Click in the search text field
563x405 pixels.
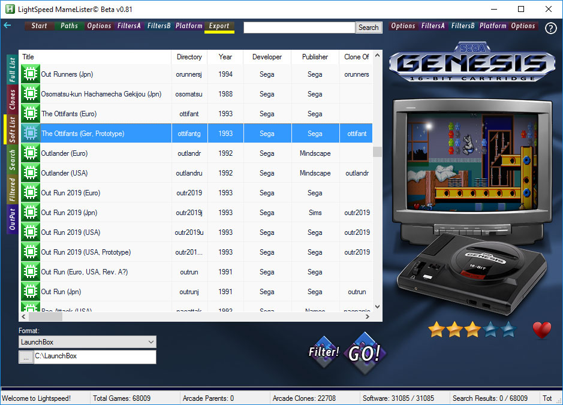pos(299,28)
